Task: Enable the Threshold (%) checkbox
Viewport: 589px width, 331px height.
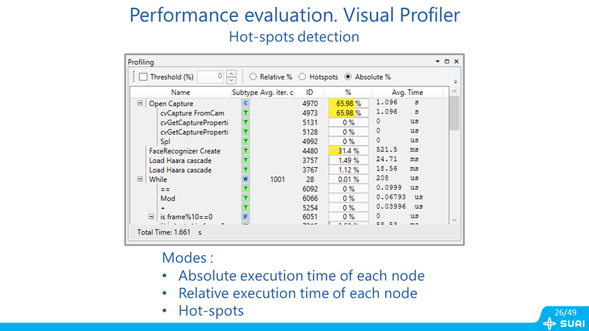Action: pyautogui.click(x=143, y=77)
